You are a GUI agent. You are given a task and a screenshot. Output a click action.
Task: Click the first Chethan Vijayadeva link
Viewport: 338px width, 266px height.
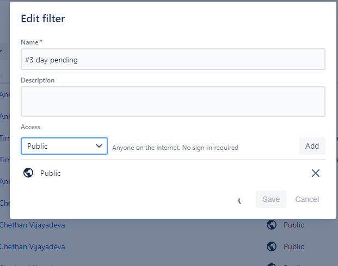[32, 225]
